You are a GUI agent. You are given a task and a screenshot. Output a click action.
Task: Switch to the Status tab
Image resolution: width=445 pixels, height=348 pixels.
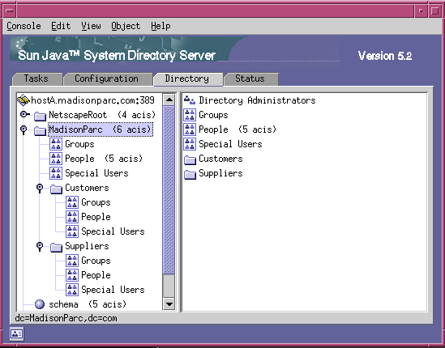[250, 79]
